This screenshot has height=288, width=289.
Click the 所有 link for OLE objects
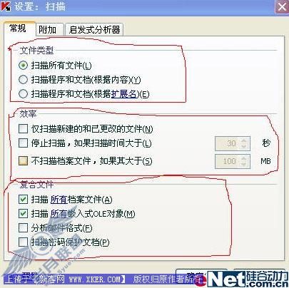(59, 214)
